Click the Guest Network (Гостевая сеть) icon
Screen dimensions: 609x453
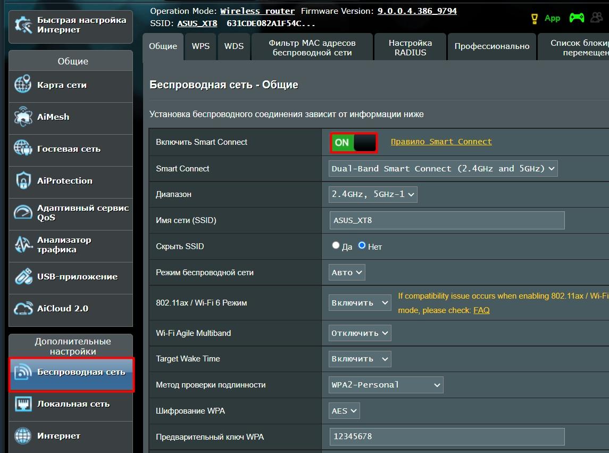tap(23, 149)
